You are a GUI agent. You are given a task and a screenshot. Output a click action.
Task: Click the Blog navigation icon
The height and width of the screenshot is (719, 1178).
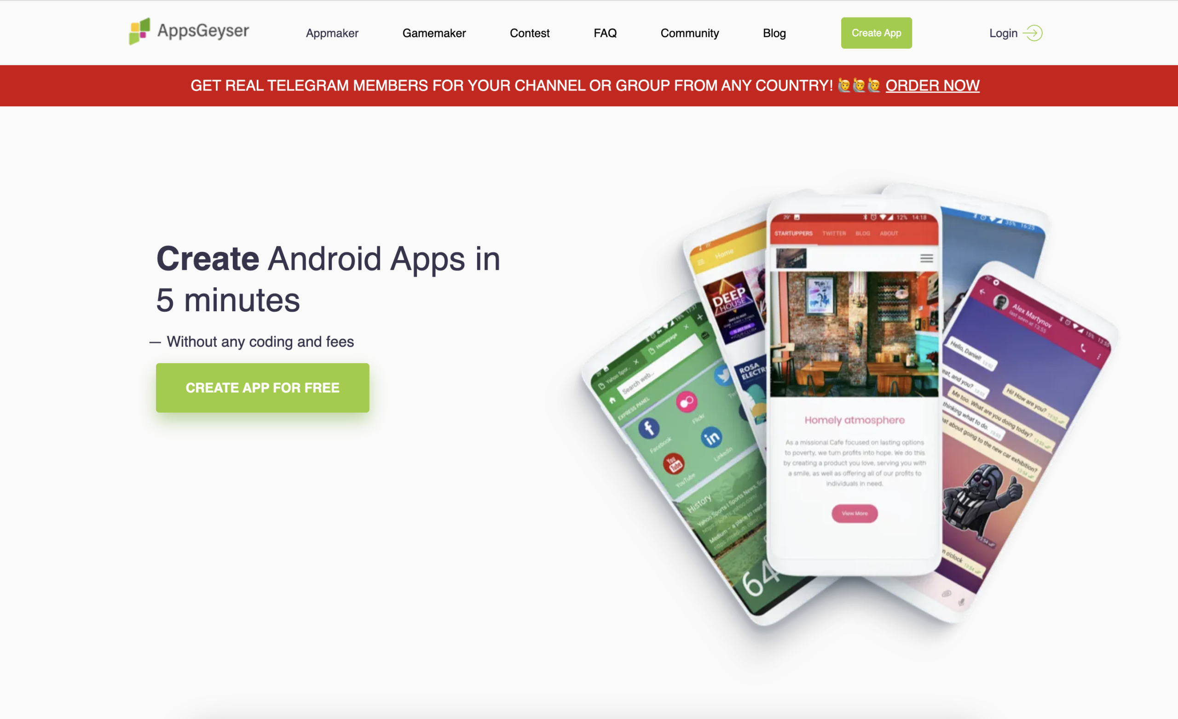[x=773, y=33]
